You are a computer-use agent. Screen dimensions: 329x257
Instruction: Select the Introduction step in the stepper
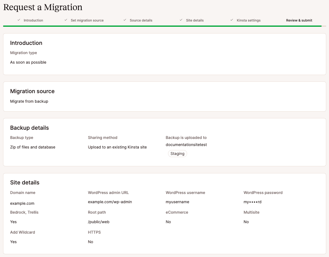(x=33, y=20)
